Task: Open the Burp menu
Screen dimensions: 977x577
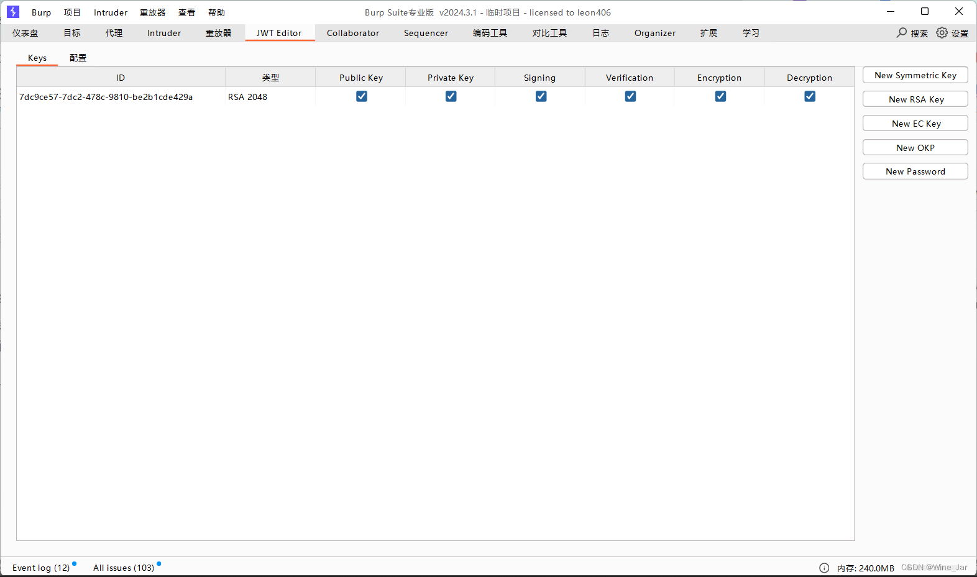Action: [x=42, y=12]
